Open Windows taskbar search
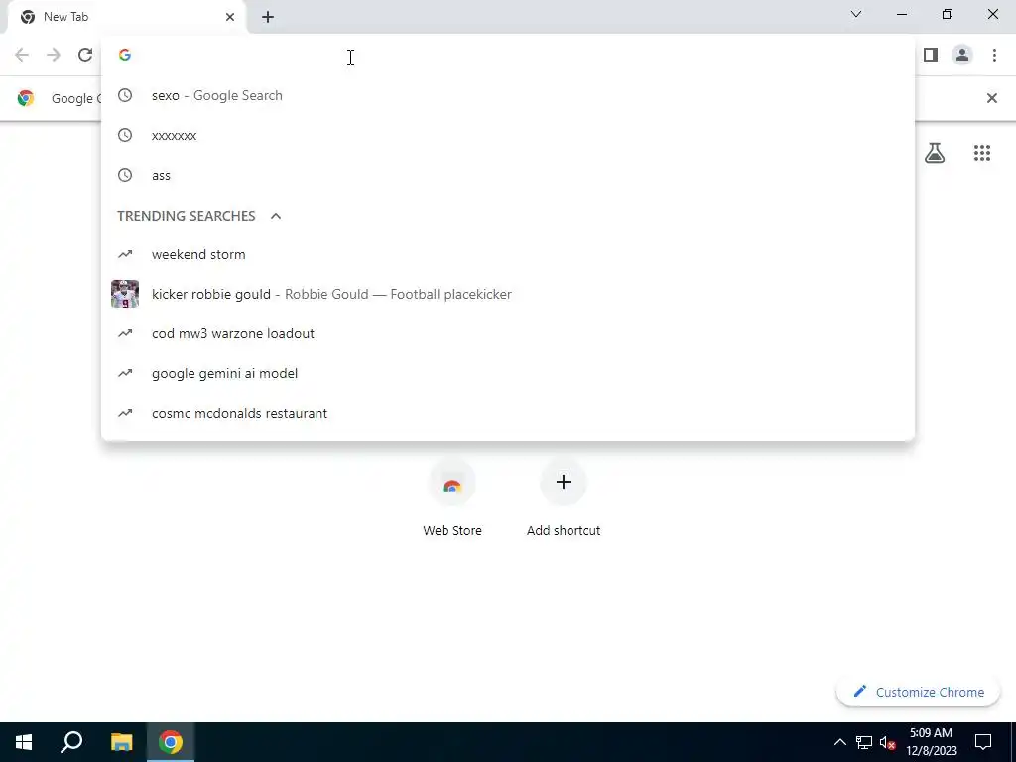This screenshot has height=762, width=1016. click(71, 742)
